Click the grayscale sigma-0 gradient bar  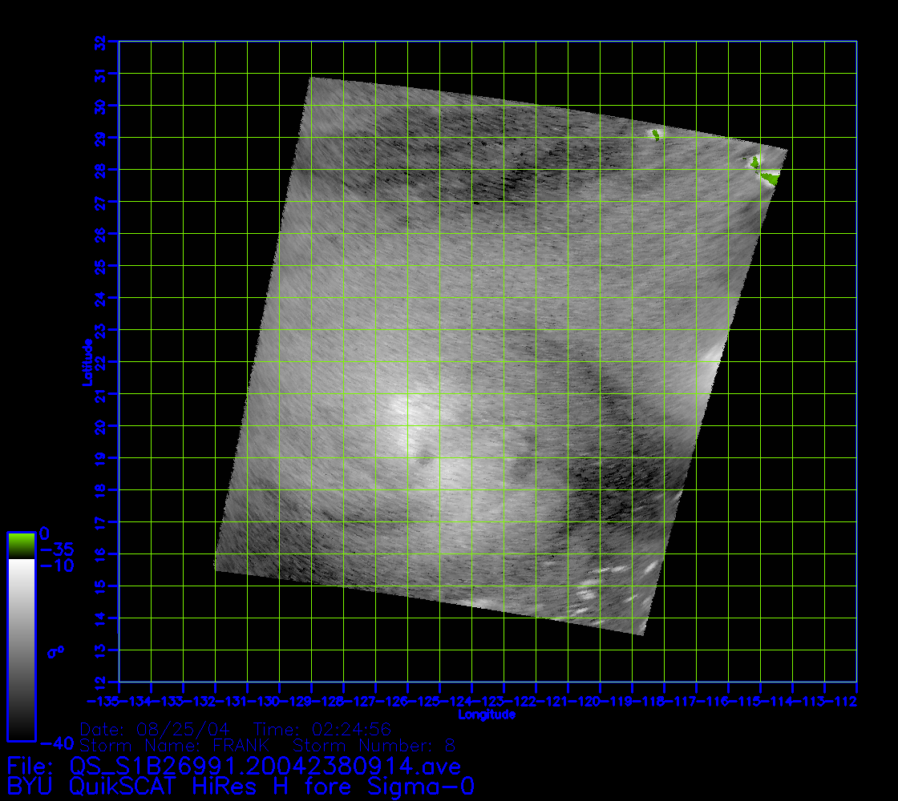click(21, 649)
